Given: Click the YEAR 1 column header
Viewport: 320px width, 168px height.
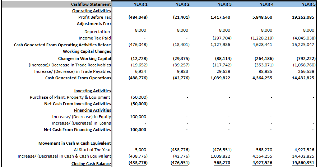Looking at the screenshot, I should tap(141, 4).
